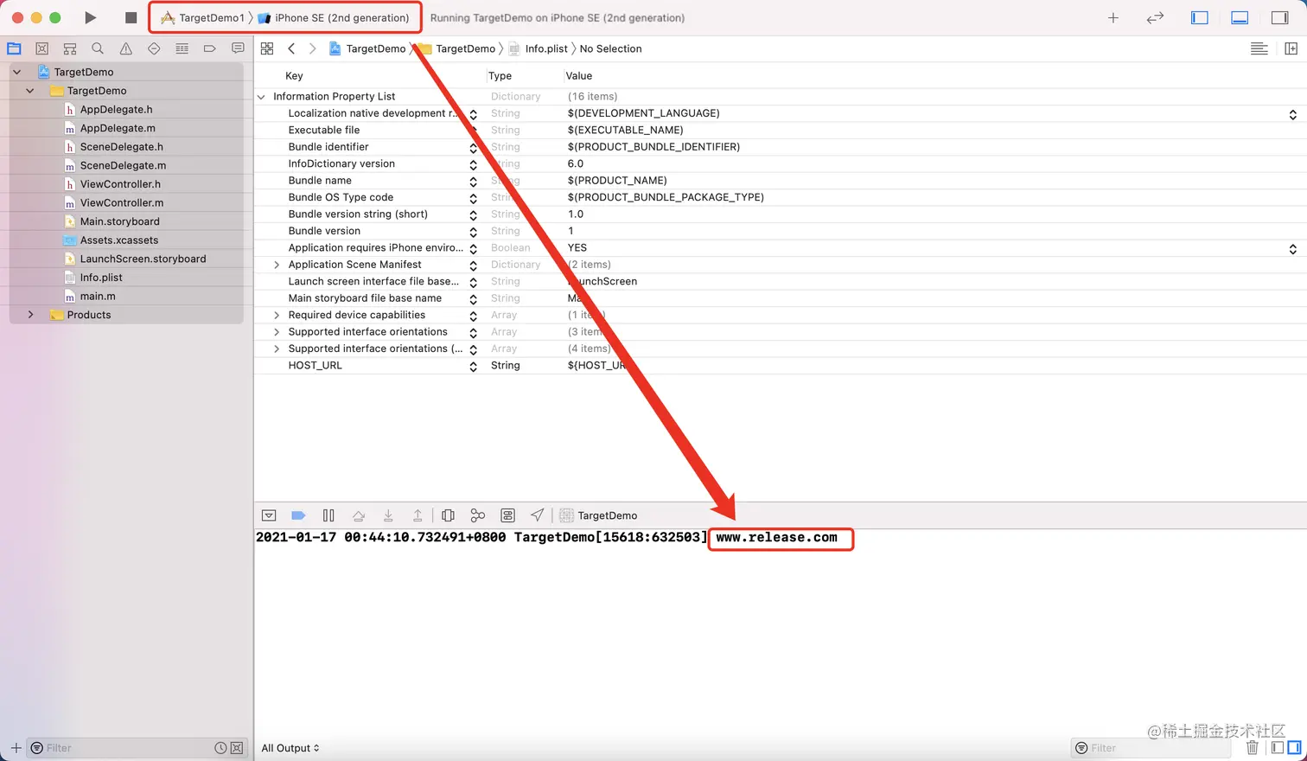Show the source control navigator
1307x761 pixels.
41,48
